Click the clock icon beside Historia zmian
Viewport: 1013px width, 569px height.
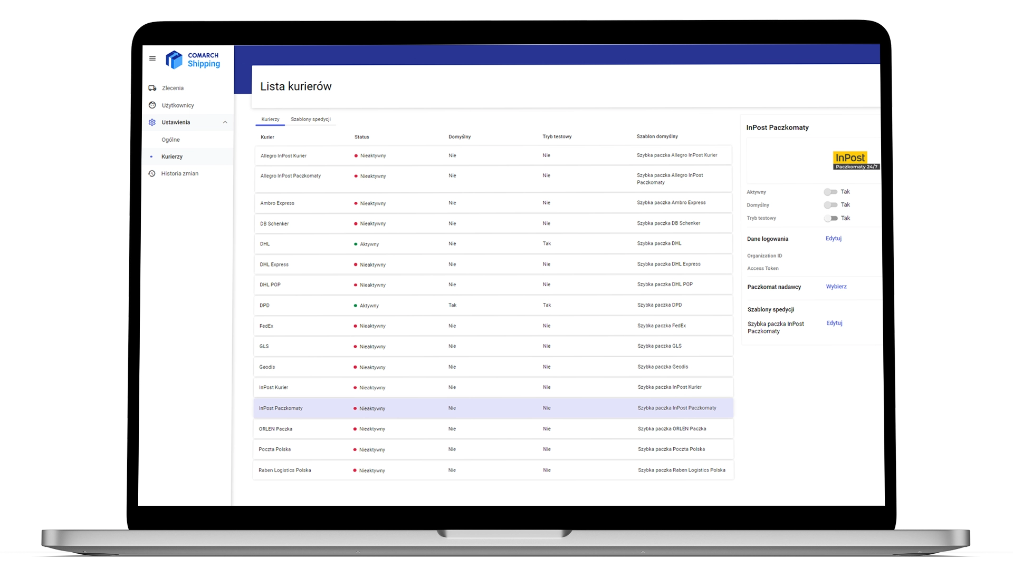pyautogui.click(x=152, y=173)
